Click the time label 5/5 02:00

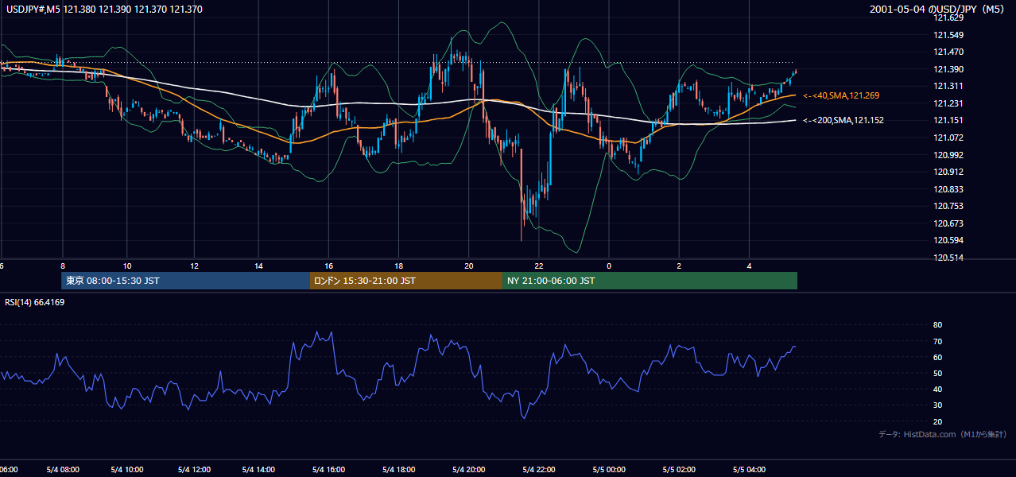coord(680,470)
